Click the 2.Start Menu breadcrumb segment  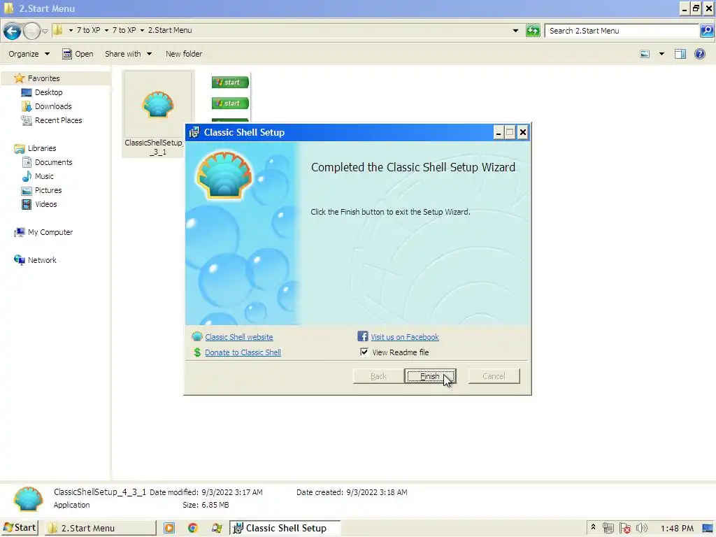(170, 30)
